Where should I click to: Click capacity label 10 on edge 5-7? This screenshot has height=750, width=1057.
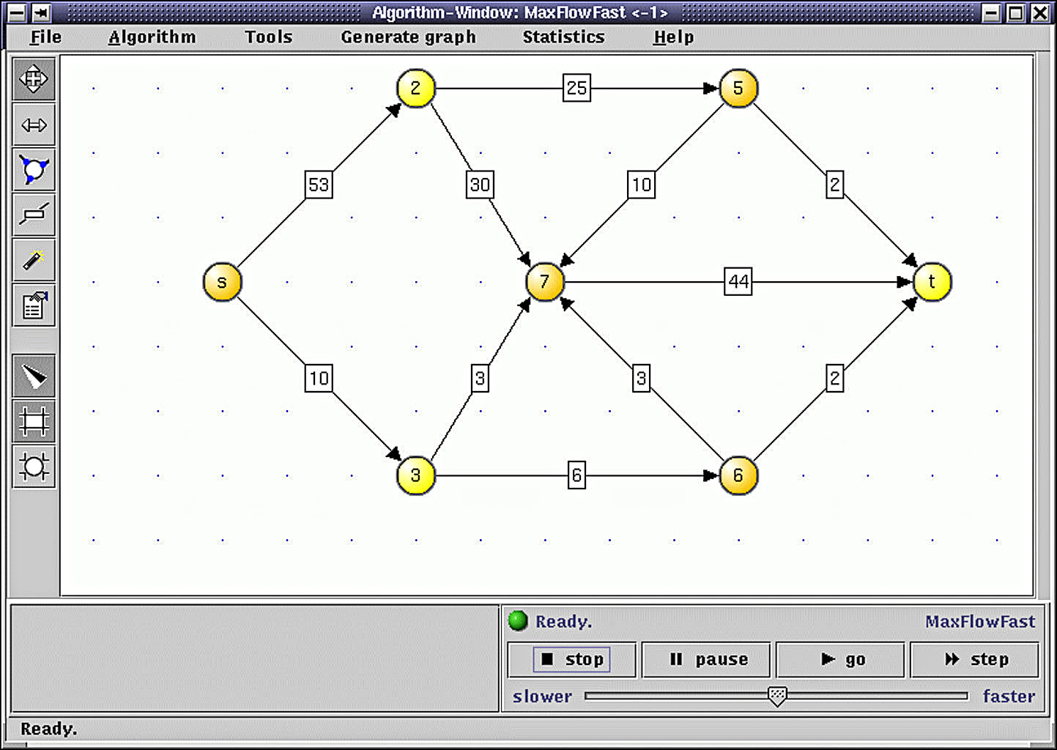[x=641, y=185]
